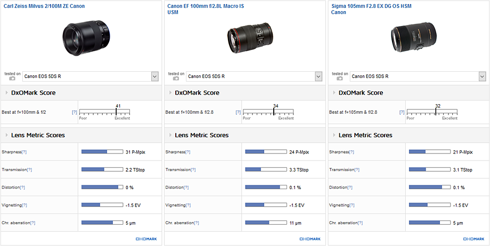This screenshot has width=490, height=246.
Task: Click the Carl Zeiss Milvus lens photo
Action: pyautogui.click(x=86, y=38)
